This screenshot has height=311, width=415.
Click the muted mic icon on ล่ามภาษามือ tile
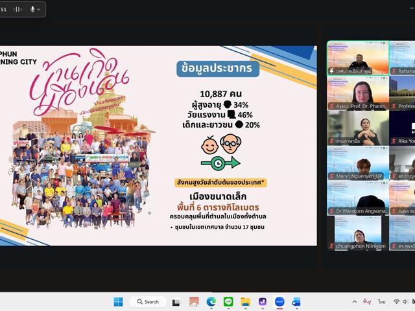331,141
